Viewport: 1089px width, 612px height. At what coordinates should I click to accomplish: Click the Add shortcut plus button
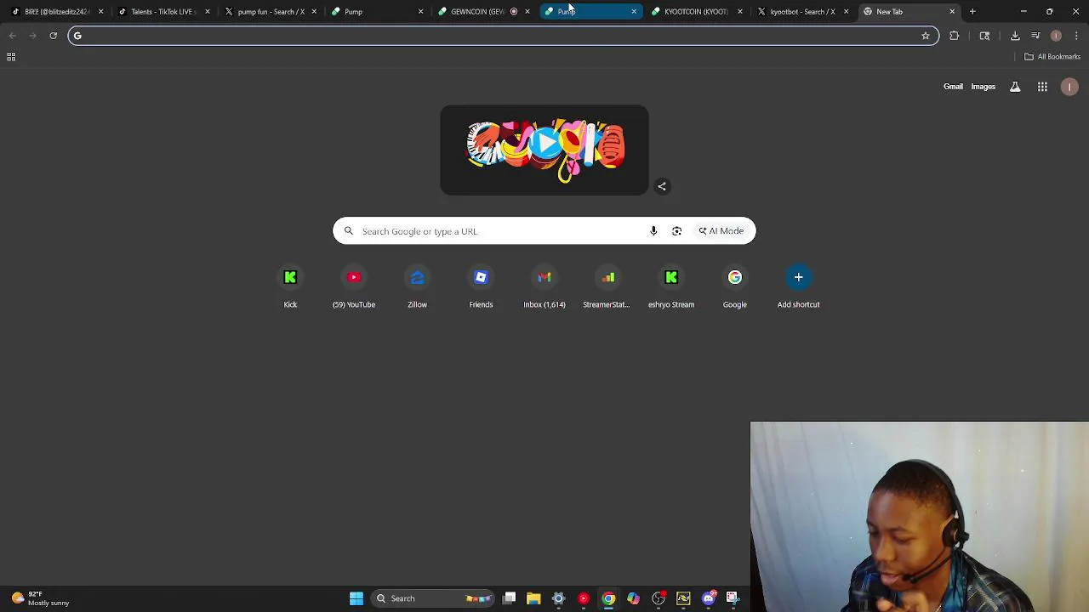(x=798, y=277)
